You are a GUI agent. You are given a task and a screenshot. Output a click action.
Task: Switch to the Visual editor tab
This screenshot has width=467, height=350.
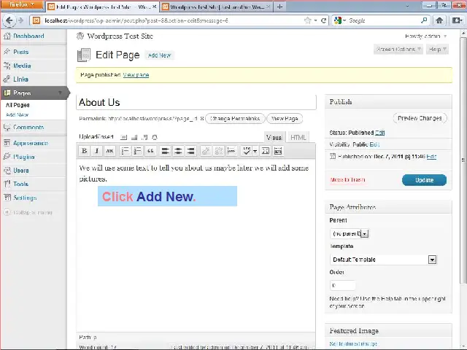coord(274,138)
